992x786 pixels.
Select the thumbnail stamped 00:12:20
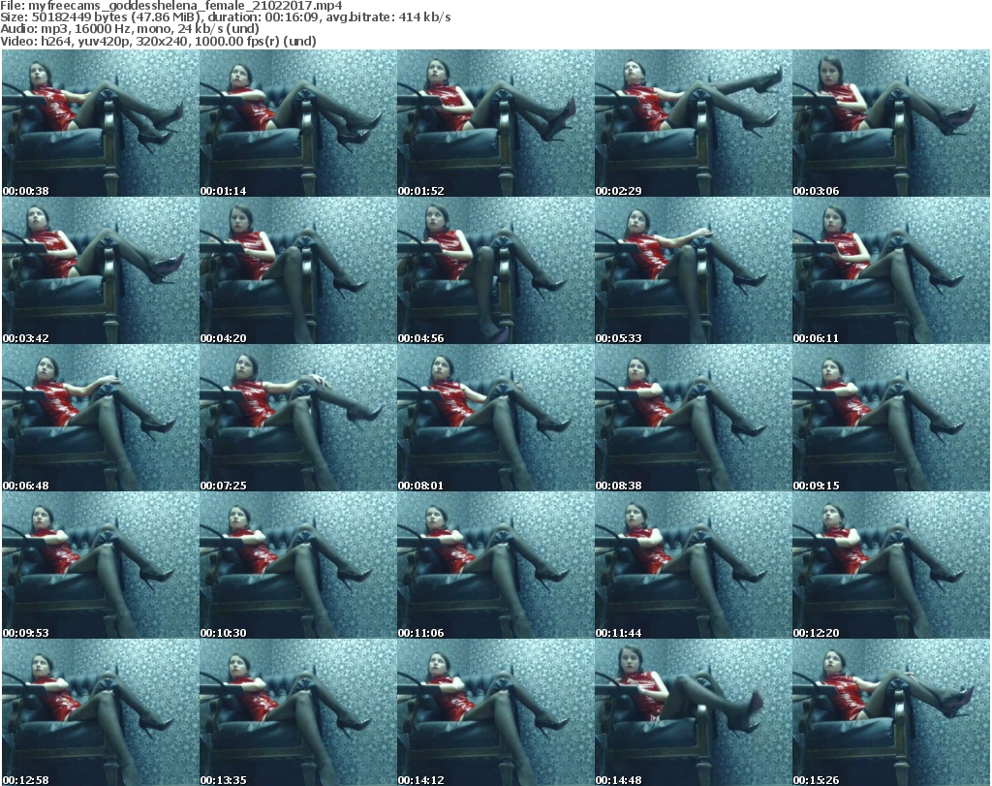(x=891, y=565)
